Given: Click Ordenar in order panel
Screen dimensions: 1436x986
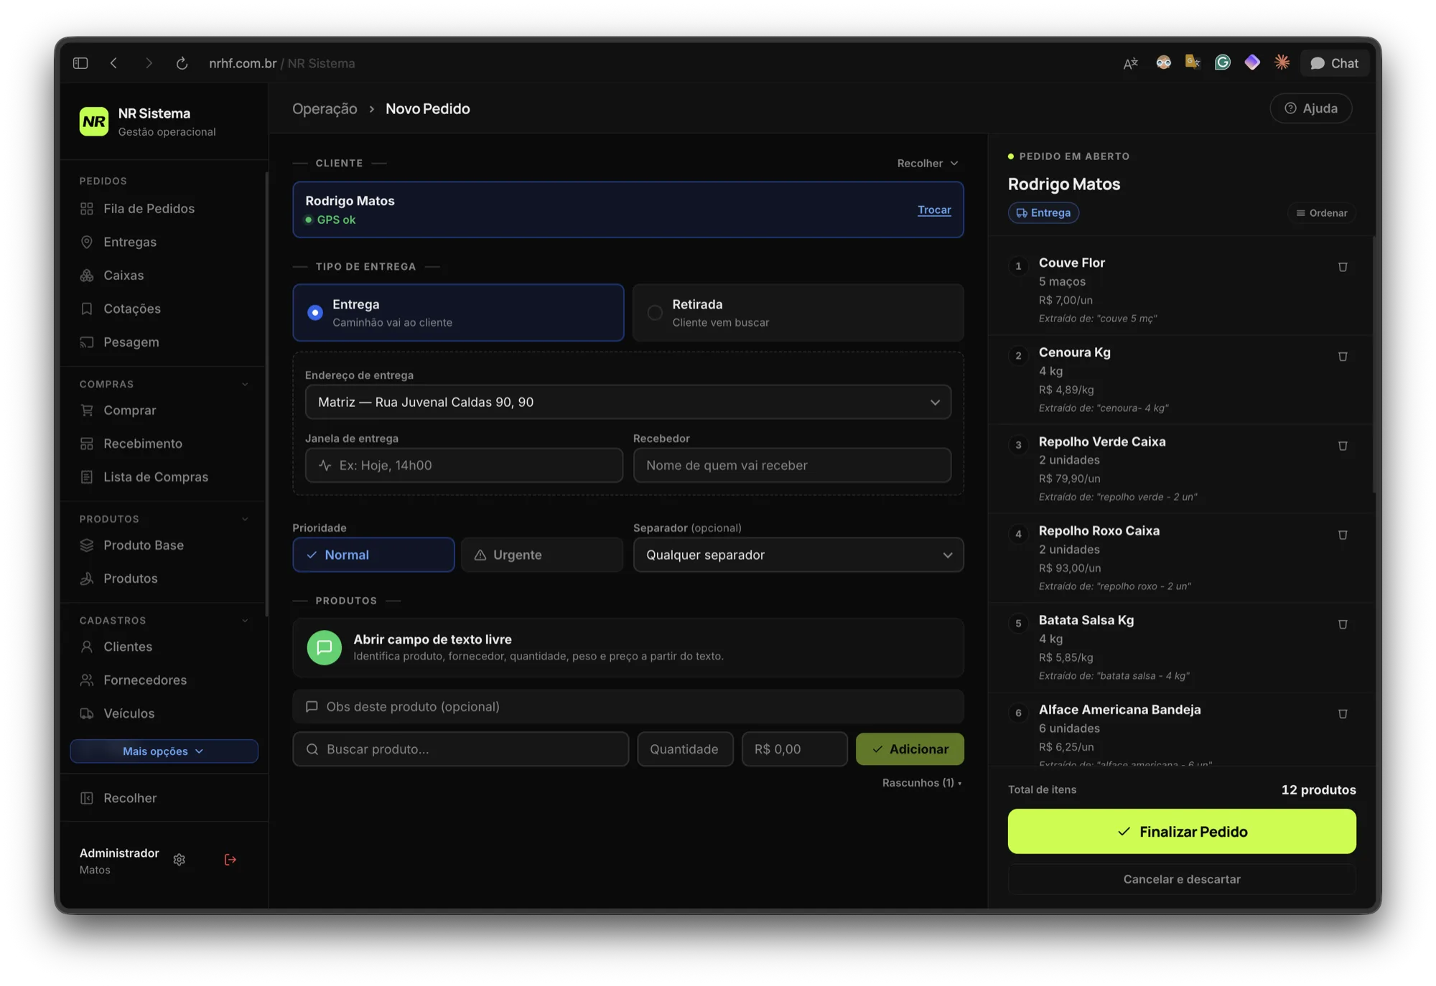Looking at the screenshot, I should coord(1321,213).
